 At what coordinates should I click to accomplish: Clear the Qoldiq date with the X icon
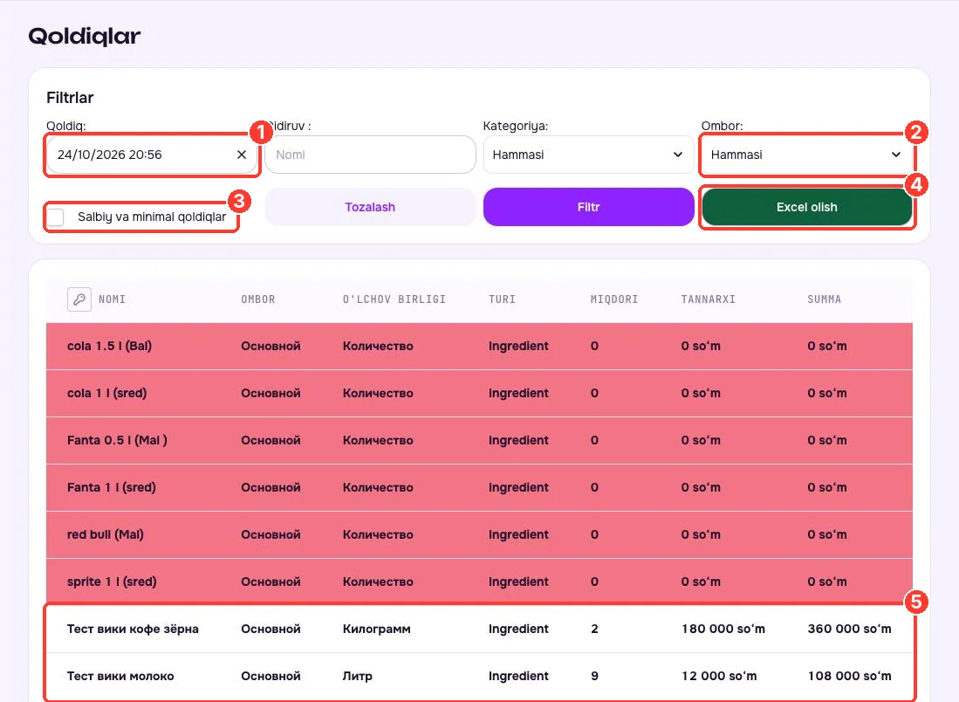coord(242,155)
